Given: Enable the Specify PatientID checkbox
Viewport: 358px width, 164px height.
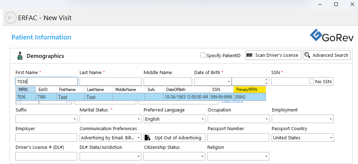Looking at the screenshot, I should (203, 55).
